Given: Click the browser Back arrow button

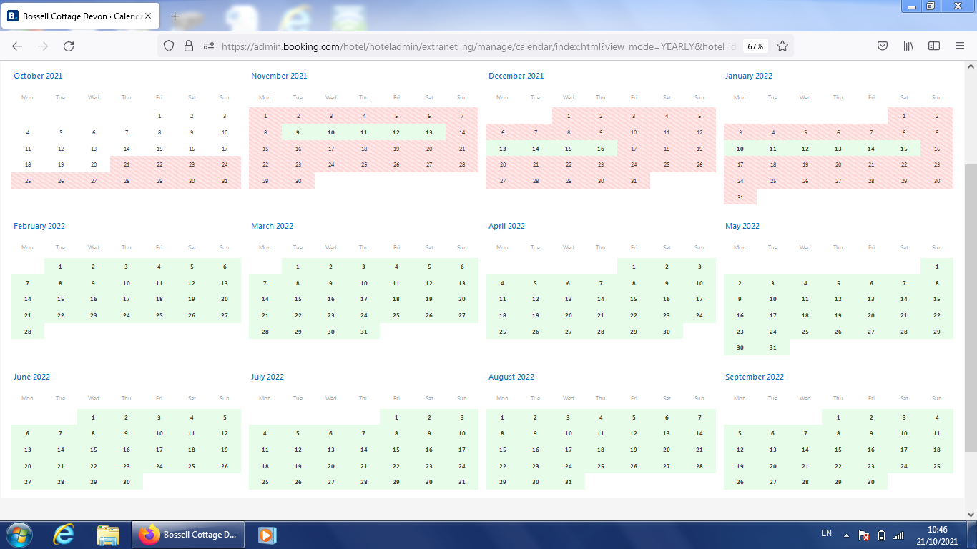Looking at the screenshot, I should tap(17, 46).
